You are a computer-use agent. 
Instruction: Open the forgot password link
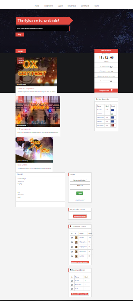pyautogui.click(x=80, y=200)
